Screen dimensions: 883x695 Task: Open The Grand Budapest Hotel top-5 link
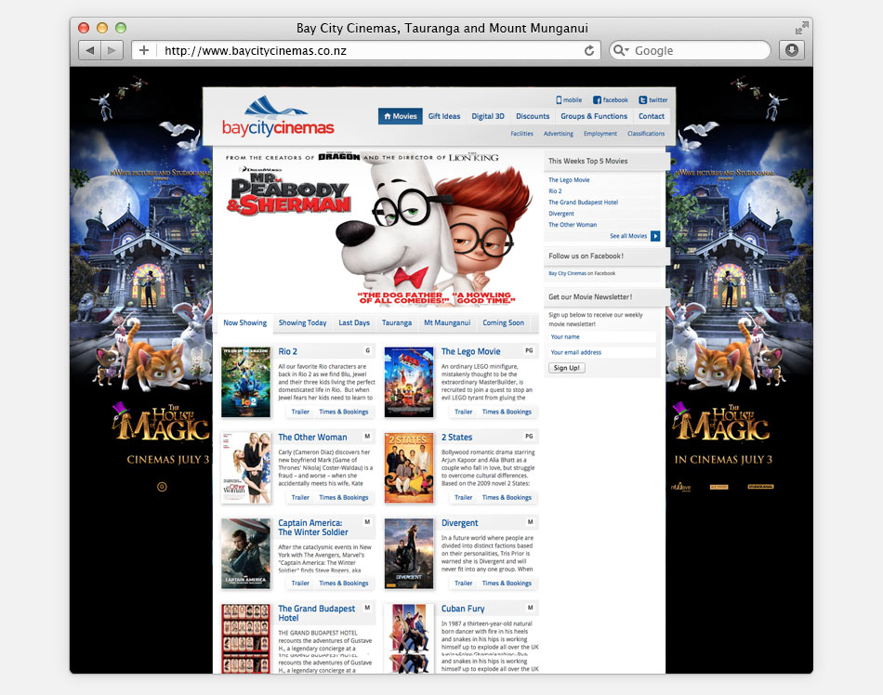583,203
